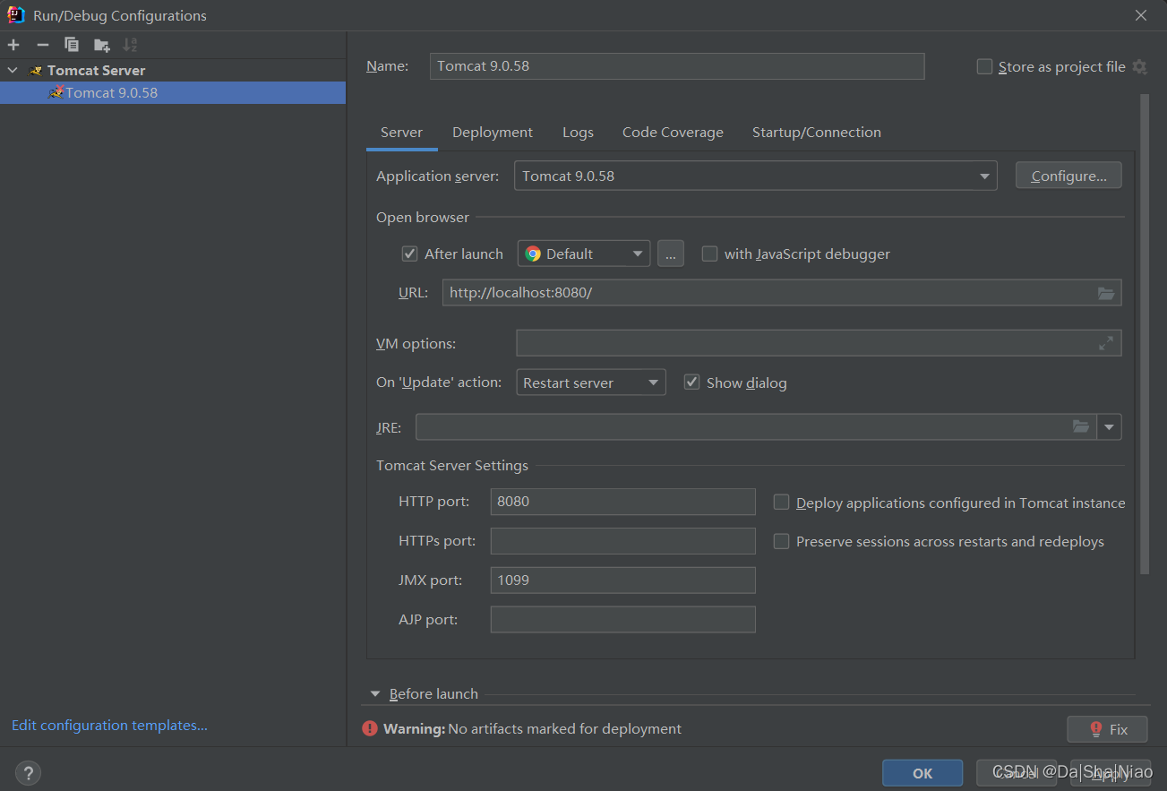1167x791 pixels.
Task: Click the Sort configurations alphabetically icon
Action: pos(131,45)
